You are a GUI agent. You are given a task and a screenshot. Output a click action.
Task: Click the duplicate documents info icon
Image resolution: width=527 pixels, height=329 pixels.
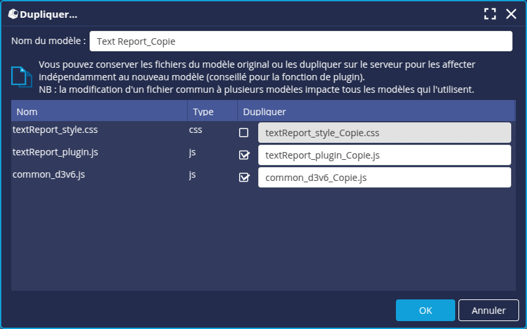[21, 77]
